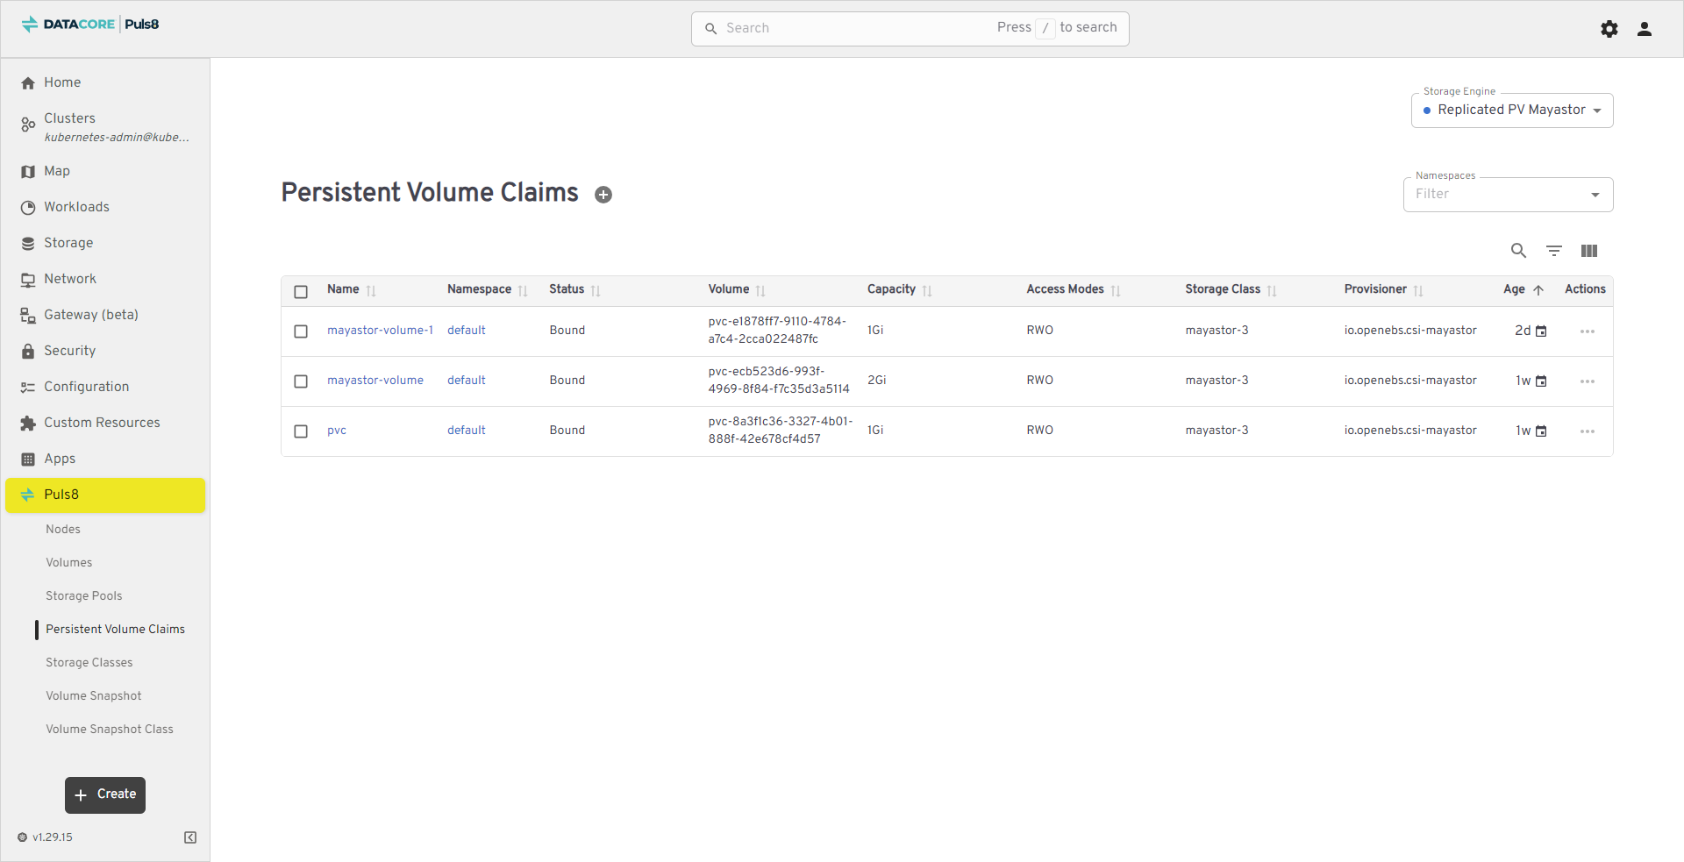Toggle the select-all header checkbox
The image size is (1684, 862).
(x=301, y=292)
